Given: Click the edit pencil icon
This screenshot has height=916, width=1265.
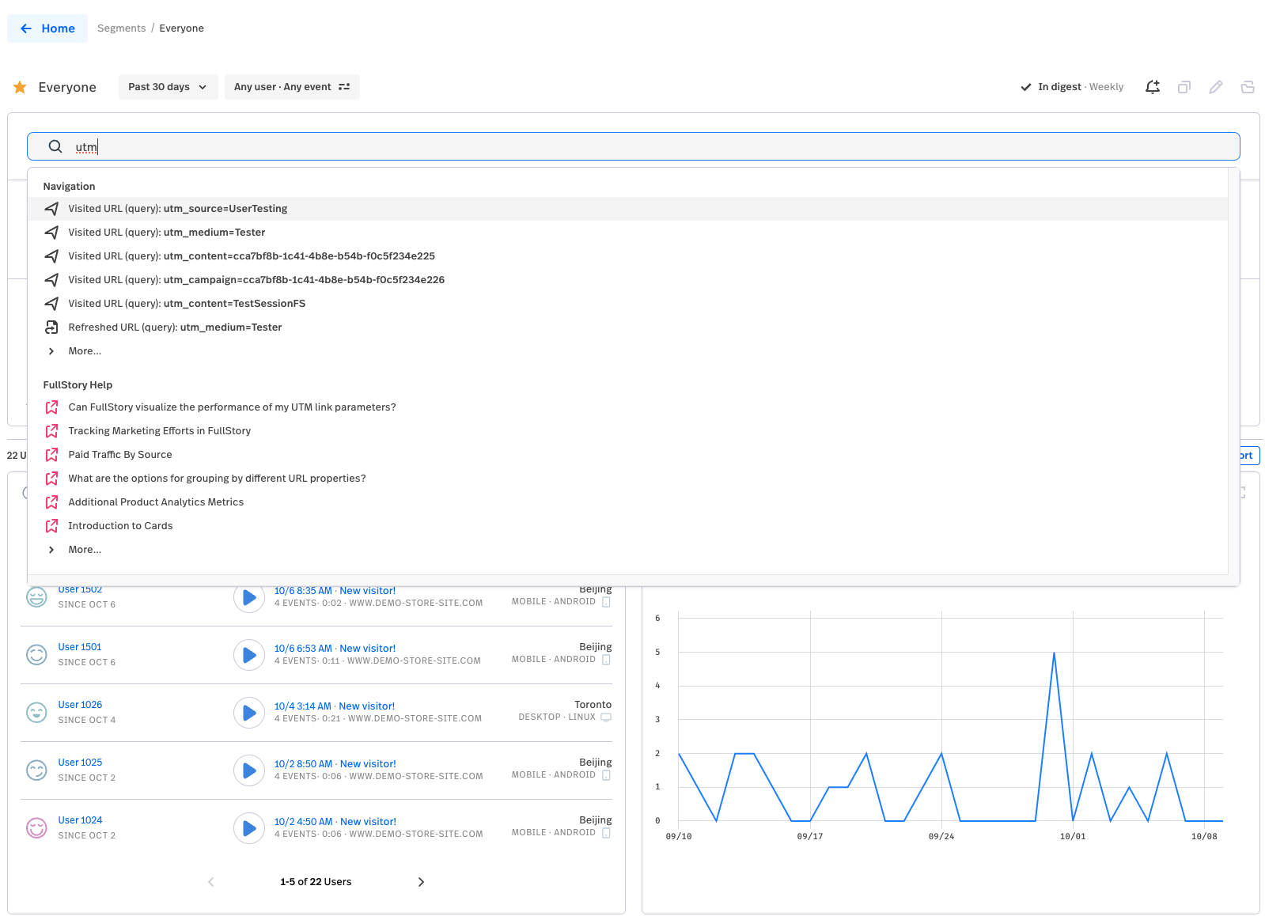Looking at the screenshot, I should pos(1216,87).
